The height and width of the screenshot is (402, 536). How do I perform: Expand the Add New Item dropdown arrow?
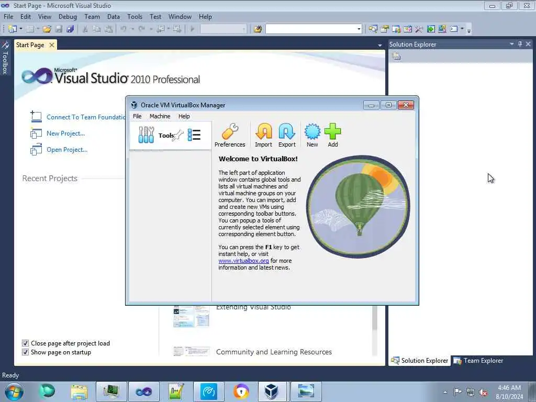tap(38, 29)
